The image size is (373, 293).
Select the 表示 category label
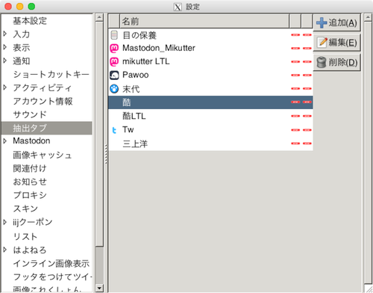(22, 48)
